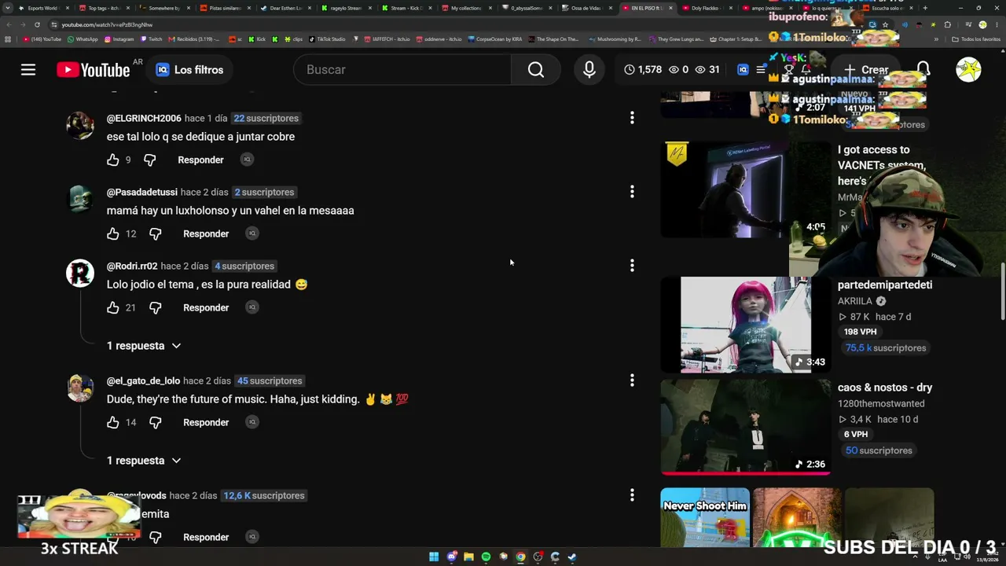The height and width of the screenshot is (566, 1006).
Task: Dislike the comment by @Pasadadetussi
Action: [x=156, y=233]
